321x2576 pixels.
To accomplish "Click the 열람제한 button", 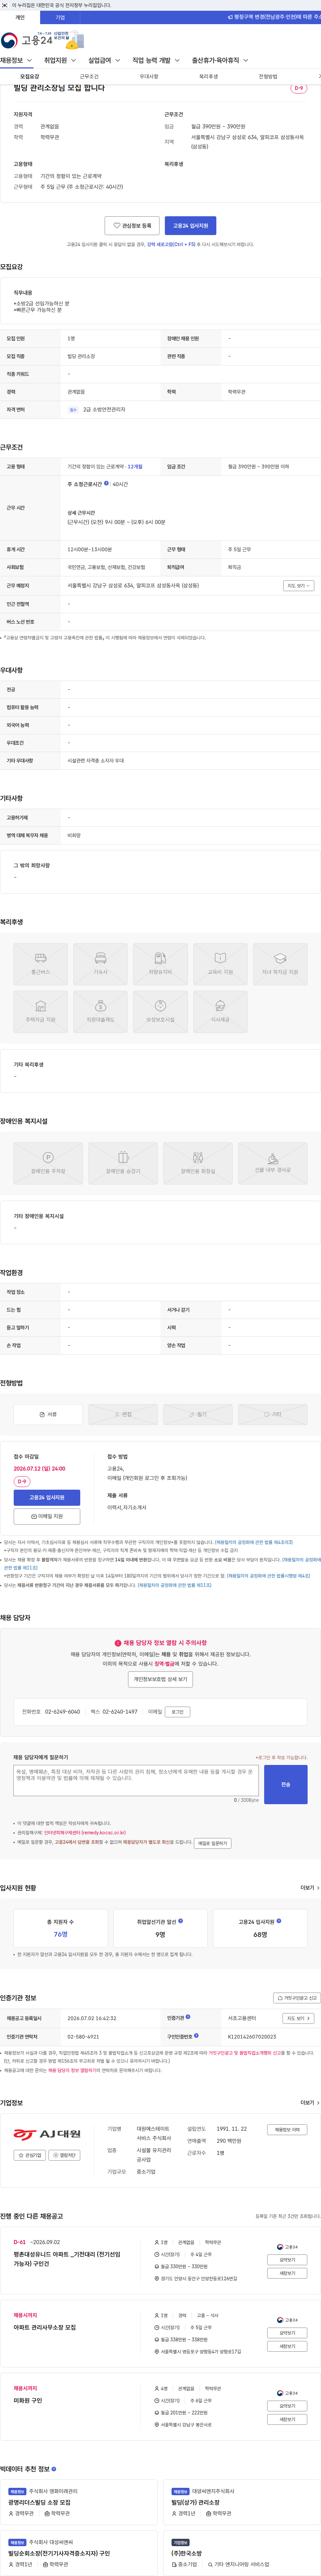I will (x=65, y=2155).
